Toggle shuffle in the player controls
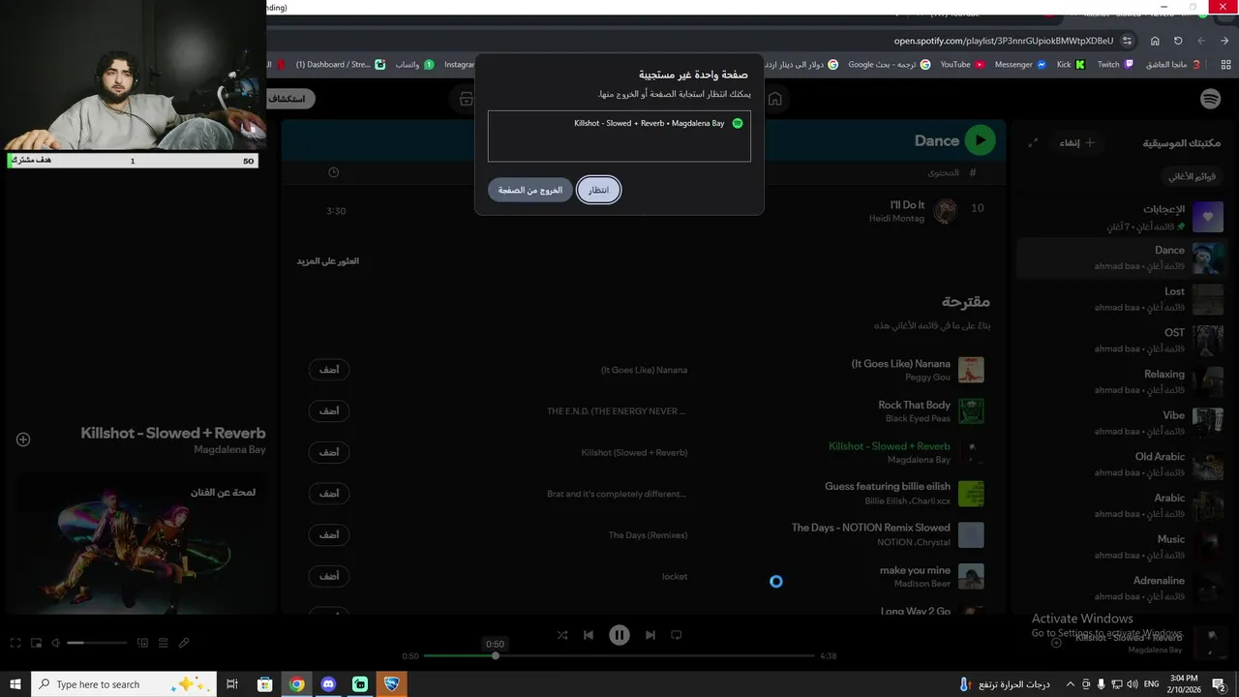The image size is (1239, 697). tap(562, 635)
